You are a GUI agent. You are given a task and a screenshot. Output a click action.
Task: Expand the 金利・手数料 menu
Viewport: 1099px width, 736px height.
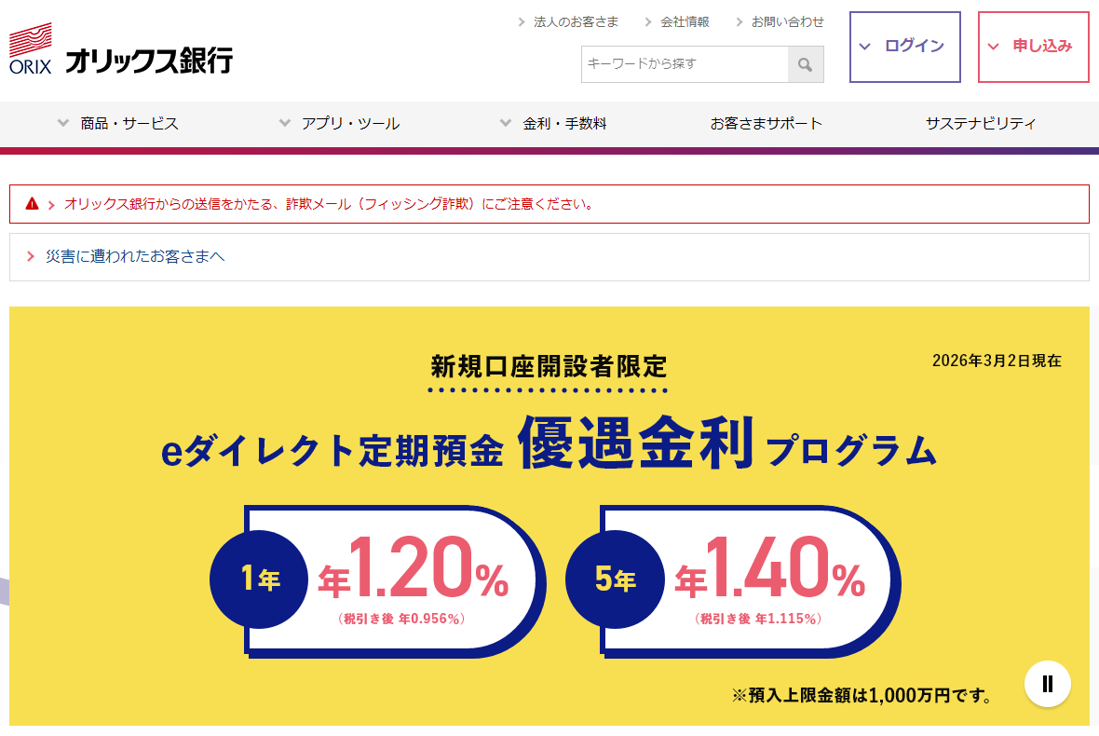(x=554, y=123)
